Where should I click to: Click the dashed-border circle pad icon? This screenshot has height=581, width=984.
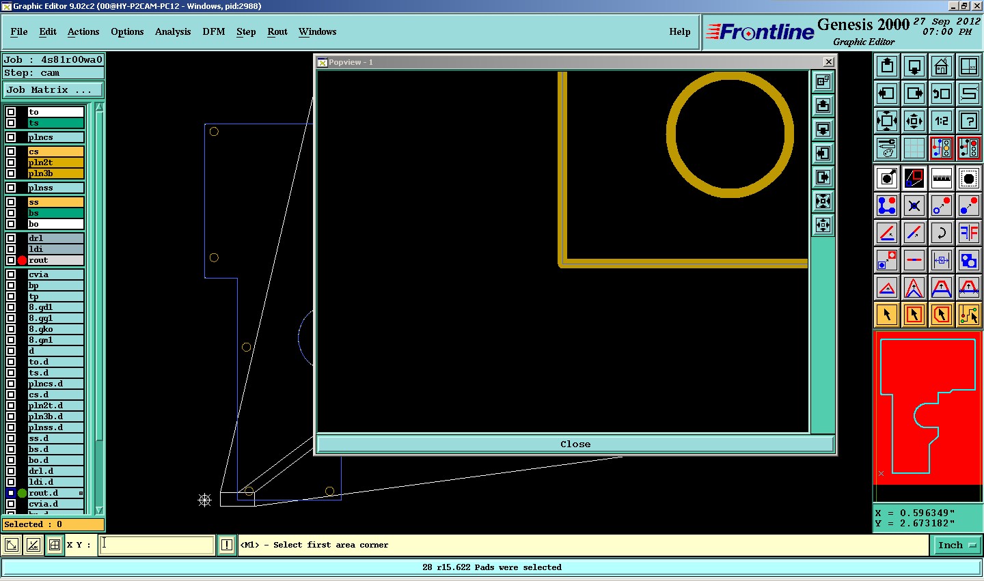pos(969,178)
